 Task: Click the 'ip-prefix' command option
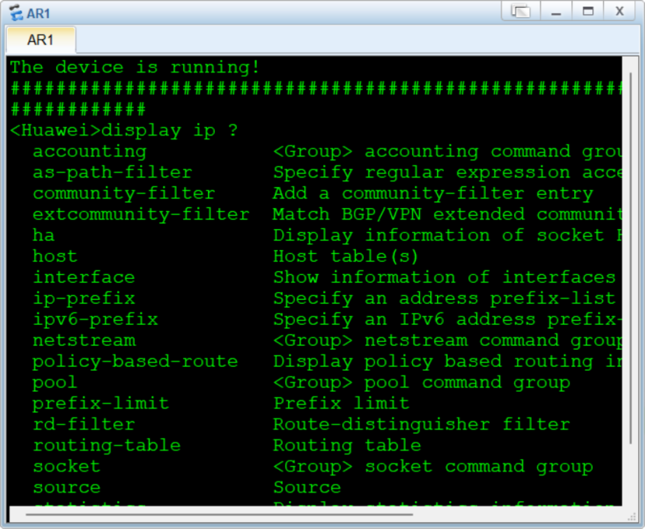84,298
